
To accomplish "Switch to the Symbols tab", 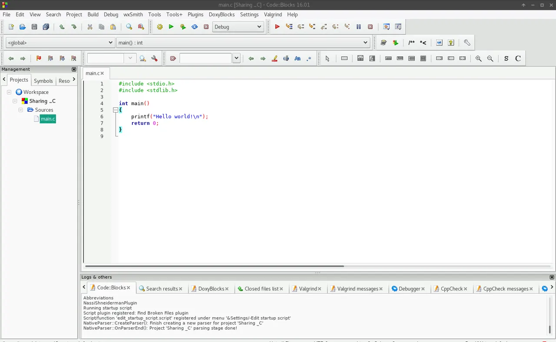I will pyautogui.click(x=43, y=81).
